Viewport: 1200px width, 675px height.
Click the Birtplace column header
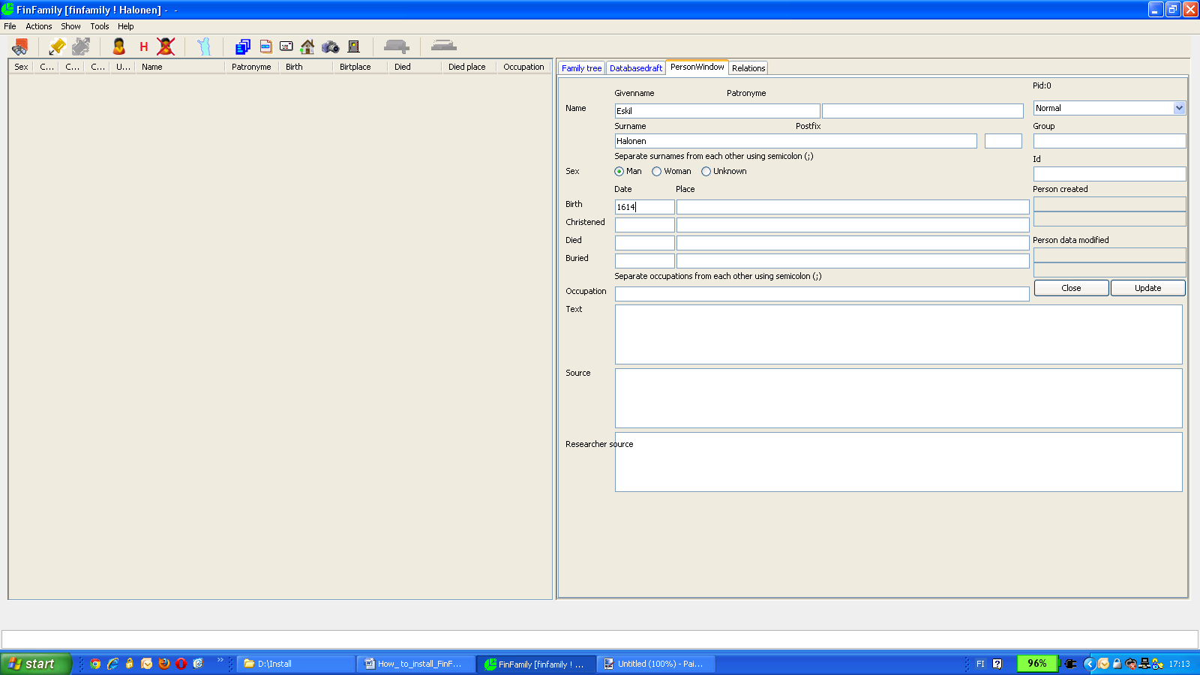pyautogui.click(x=361, y=67)
